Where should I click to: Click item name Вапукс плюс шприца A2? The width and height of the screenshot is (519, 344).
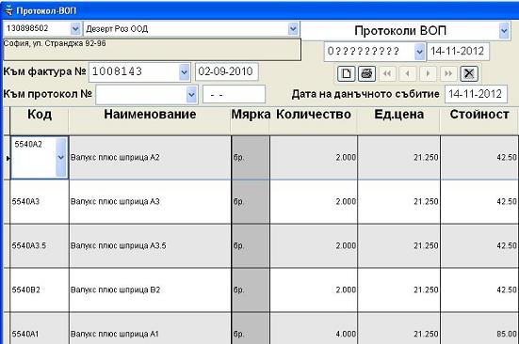point(150,158)
